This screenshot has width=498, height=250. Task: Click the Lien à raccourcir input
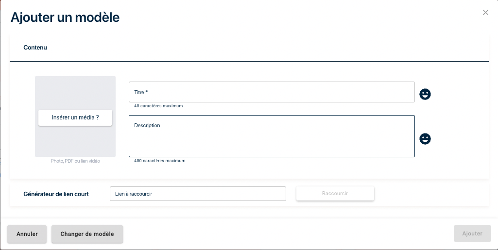pyautogui.click(x=198, y=194)
